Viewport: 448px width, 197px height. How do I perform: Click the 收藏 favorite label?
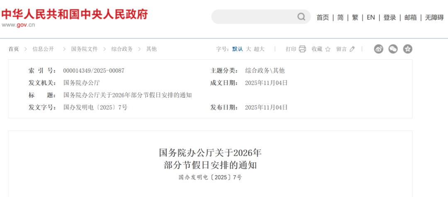[x=317, y=49]
